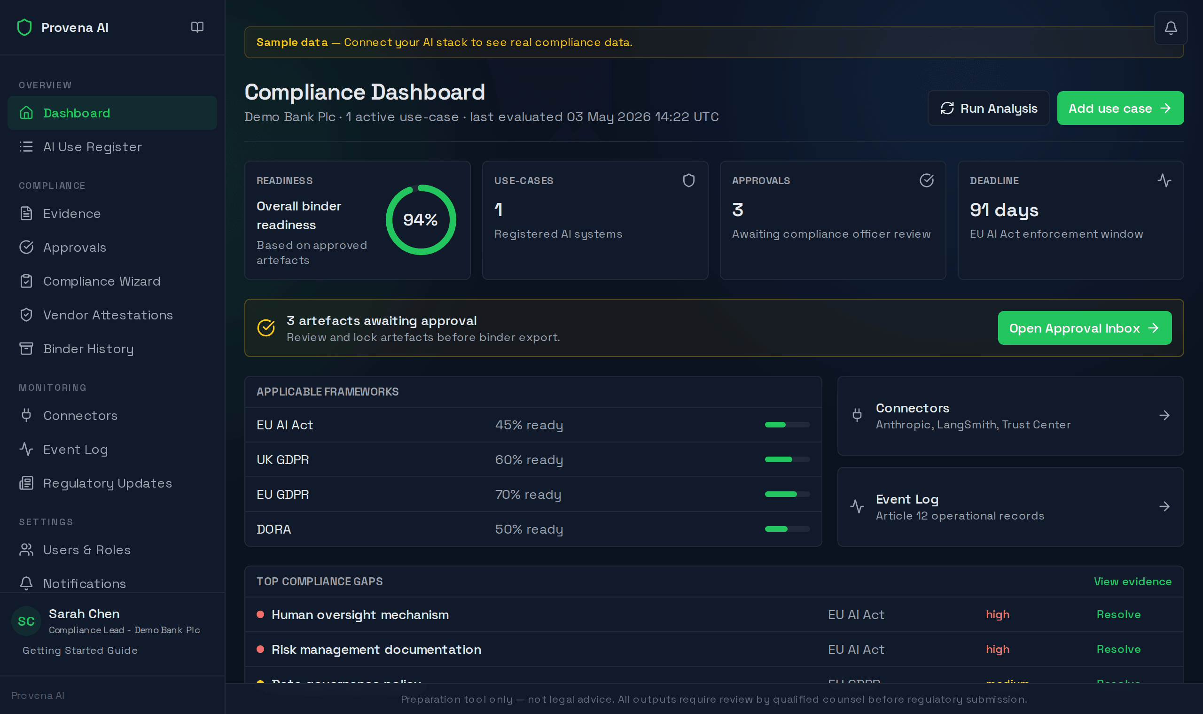The image size is (1203, 714).
Task: Click the Provena AI shield logo
Action: [x=24, y=27]
